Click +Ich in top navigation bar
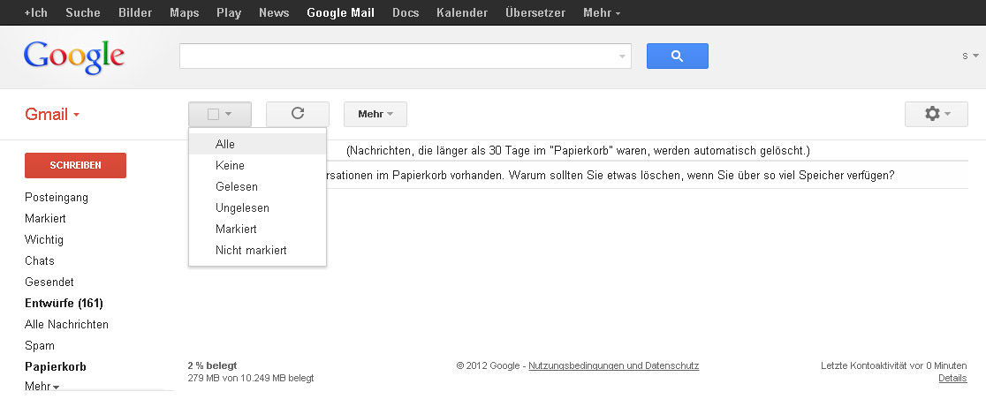 pos(36,12)
